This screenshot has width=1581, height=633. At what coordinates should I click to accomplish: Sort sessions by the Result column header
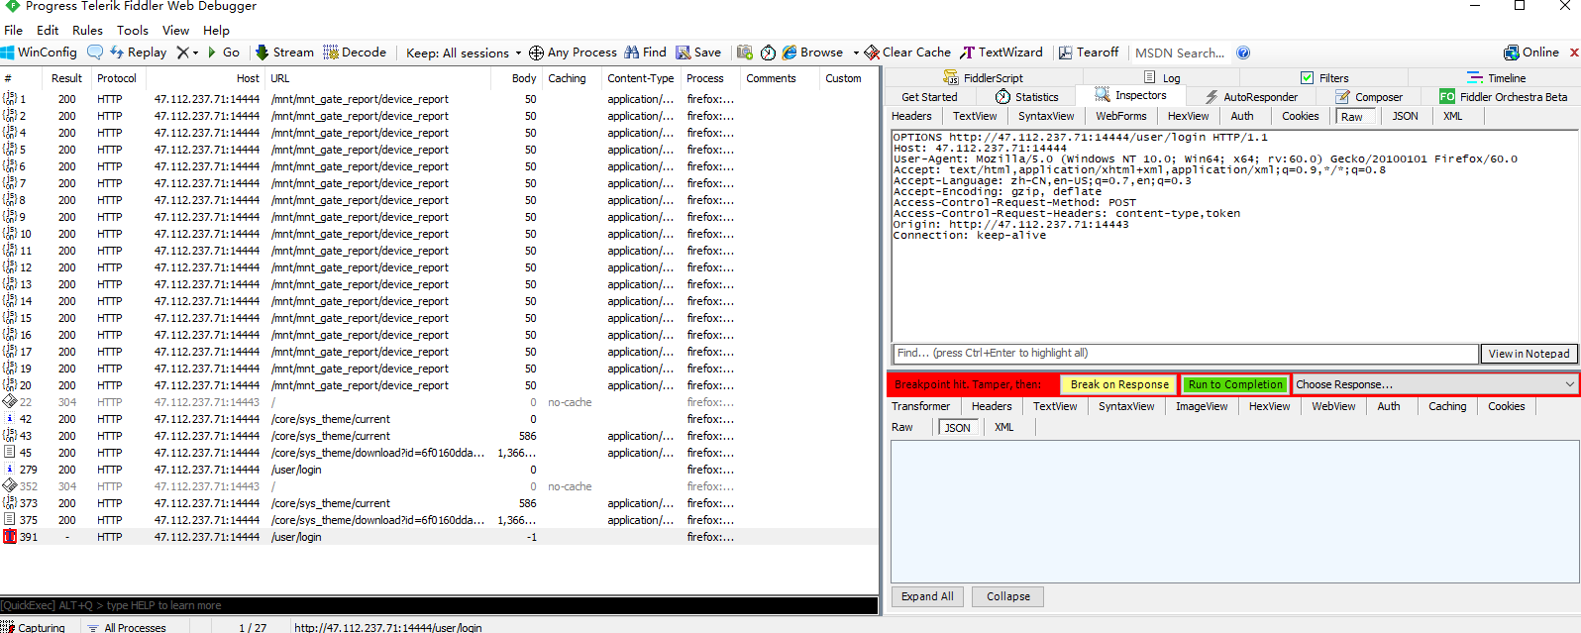66,78
